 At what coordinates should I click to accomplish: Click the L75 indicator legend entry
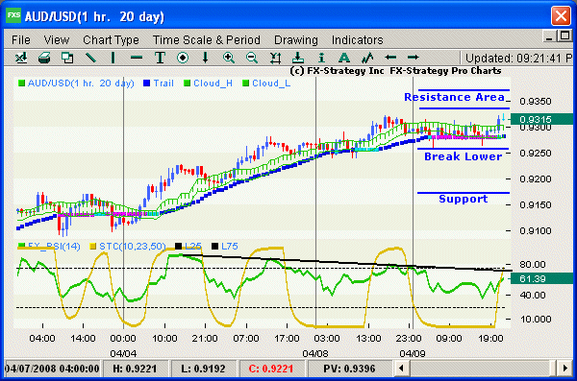[x=225, y=246]
